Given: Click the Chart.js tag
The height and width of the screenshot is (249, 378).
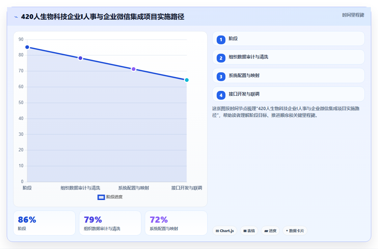Looking at the screenshot, I should tap(225, 231).
